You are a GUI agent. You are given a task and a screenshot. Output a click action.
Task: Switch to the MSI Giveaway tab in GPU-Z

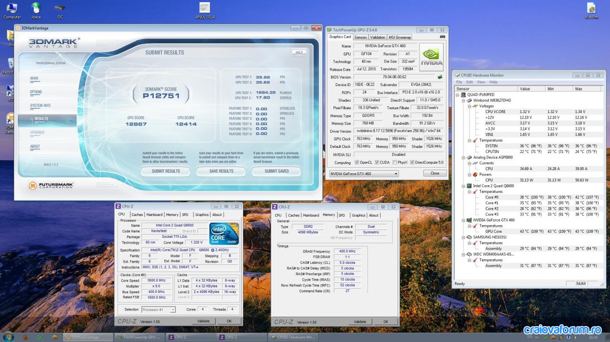pos(399,37)
